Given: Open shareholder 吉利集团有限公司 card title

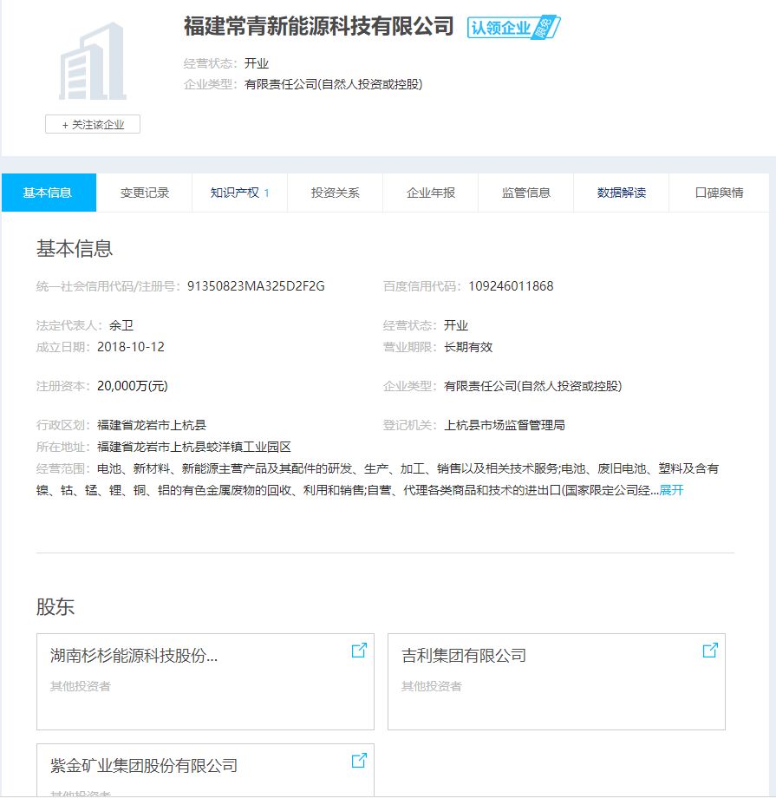Looking at the screenshot, I should coord(463,656).
